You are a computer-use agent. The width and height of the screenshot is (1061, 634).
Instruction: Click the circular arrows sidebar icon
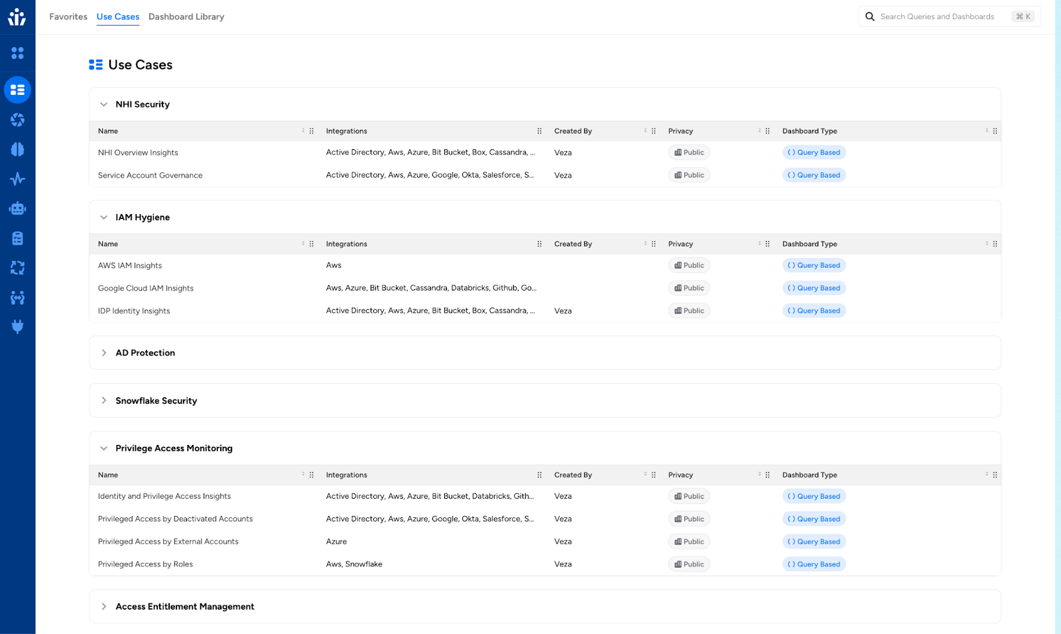pyautogui.click(x=17, y=268)
